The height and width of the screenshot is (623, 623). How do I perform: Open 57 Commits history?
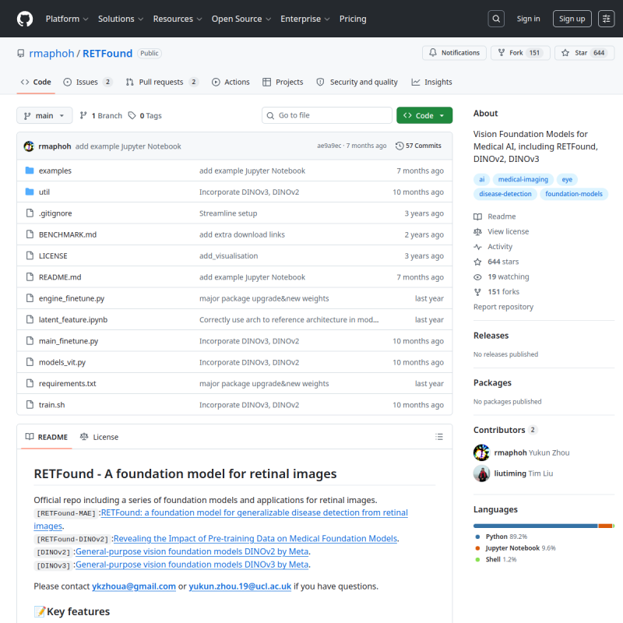pyautogui.click(x=418, y=146)
